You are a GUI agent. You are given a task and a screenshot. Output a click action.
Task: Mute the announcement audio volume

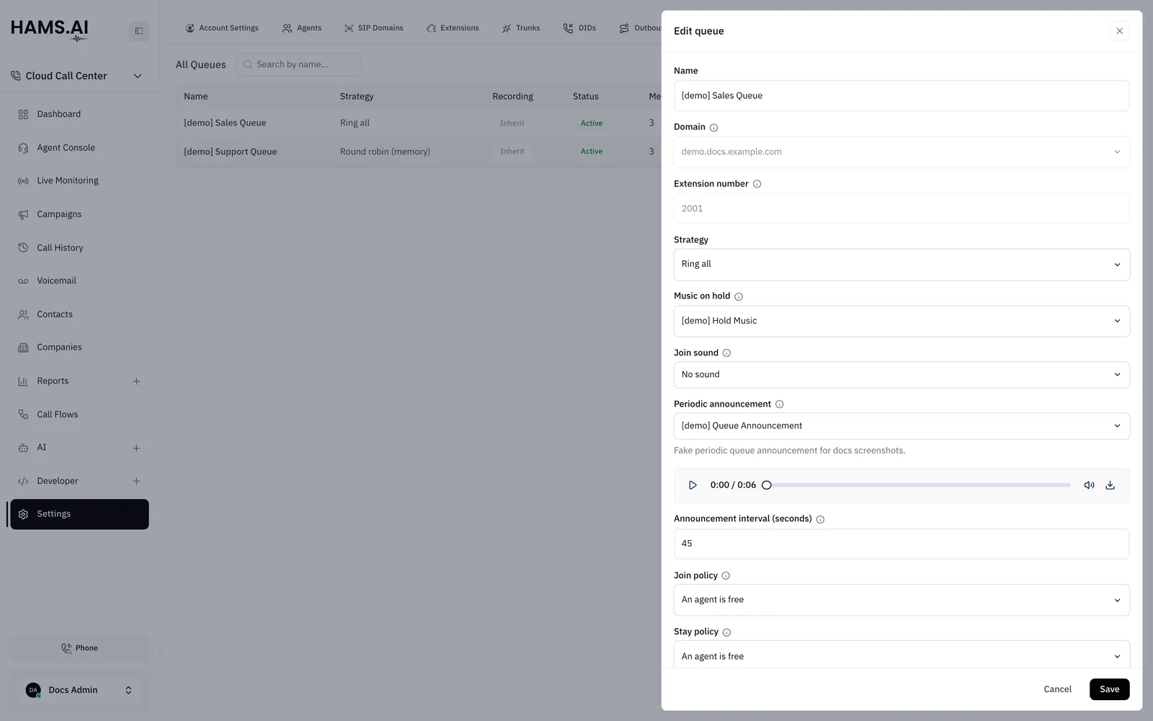pos(1089,485)
